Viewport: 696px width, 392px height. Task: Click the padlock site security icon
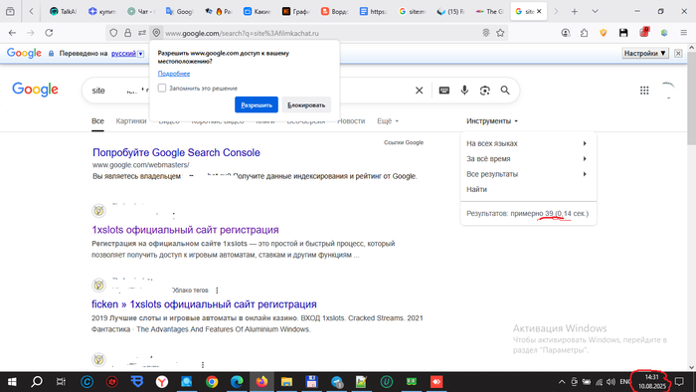point(128,33)
